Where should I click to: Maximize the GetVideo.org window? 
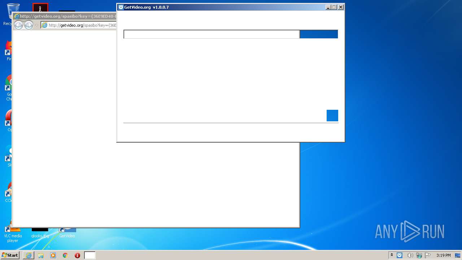pyautogui.click(x=334, y=7)
